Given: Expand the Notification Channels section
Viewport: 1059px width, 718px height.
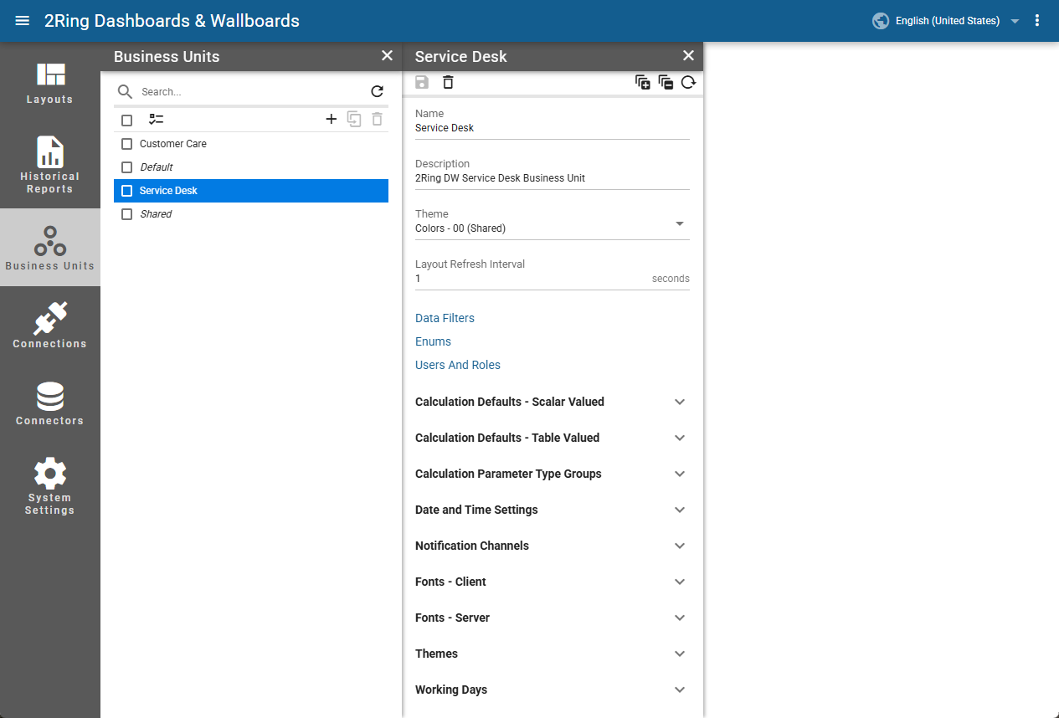Looking at the screenshot, I should pyautogui.click(x=553, y=546).
